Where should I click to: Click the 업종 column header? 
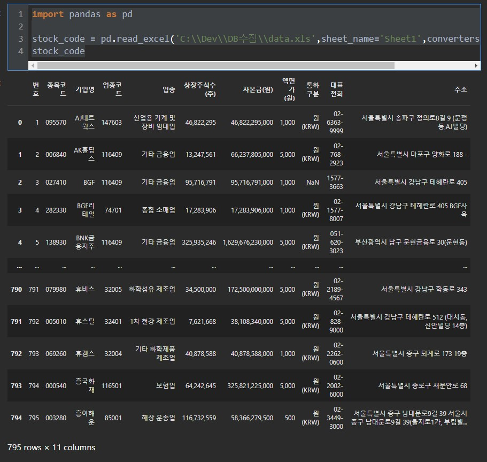point(169,89)
